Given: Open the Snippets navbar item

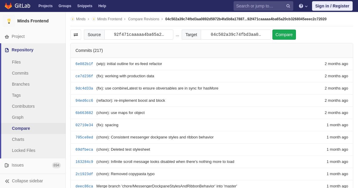Looking at the screenshot, I should click(85, 6).
